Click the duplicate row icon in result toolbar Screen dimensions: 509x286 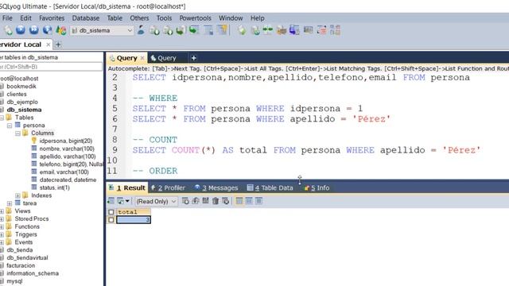coord(196,201)
